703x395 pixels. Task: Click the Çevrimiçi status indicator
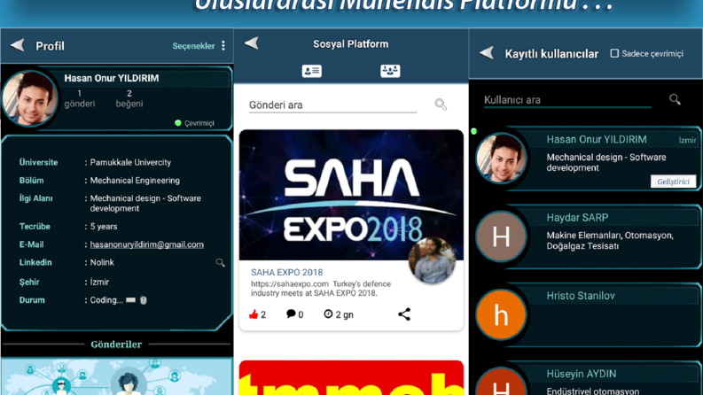pos(194,123)
